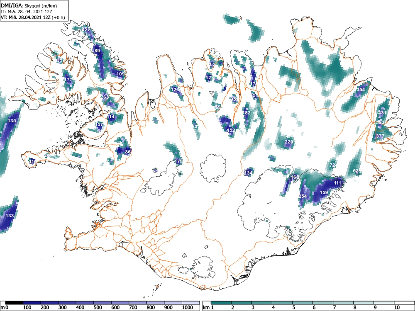
Task: Pick the pale lavender 900–1000 m legend swatch
Action: (x=173, y=303)
